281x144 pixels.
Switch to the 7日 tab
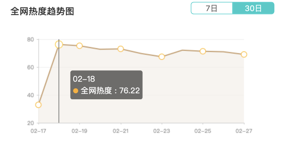pyautogui.click(x=212, y=8)
